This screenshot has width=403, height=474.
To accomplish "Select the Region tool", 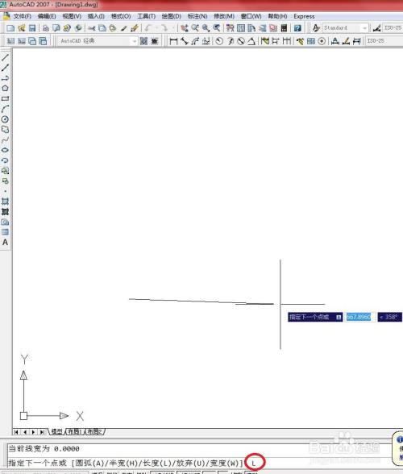I will click(x=5, y=222).
